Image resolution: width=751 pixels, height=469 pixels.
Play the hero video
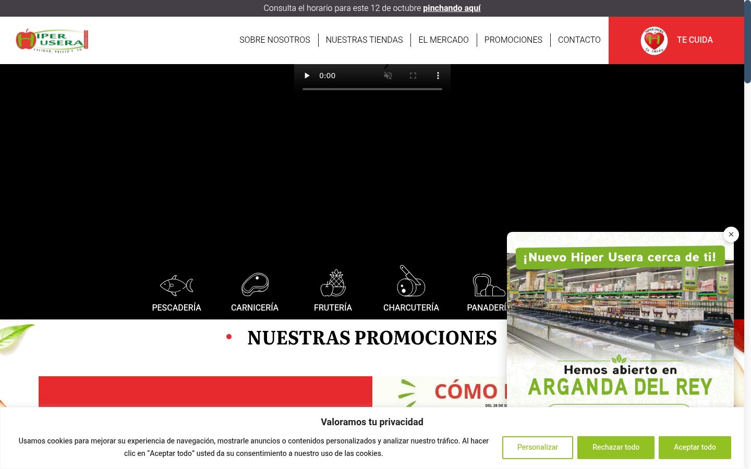click(307, 76)
